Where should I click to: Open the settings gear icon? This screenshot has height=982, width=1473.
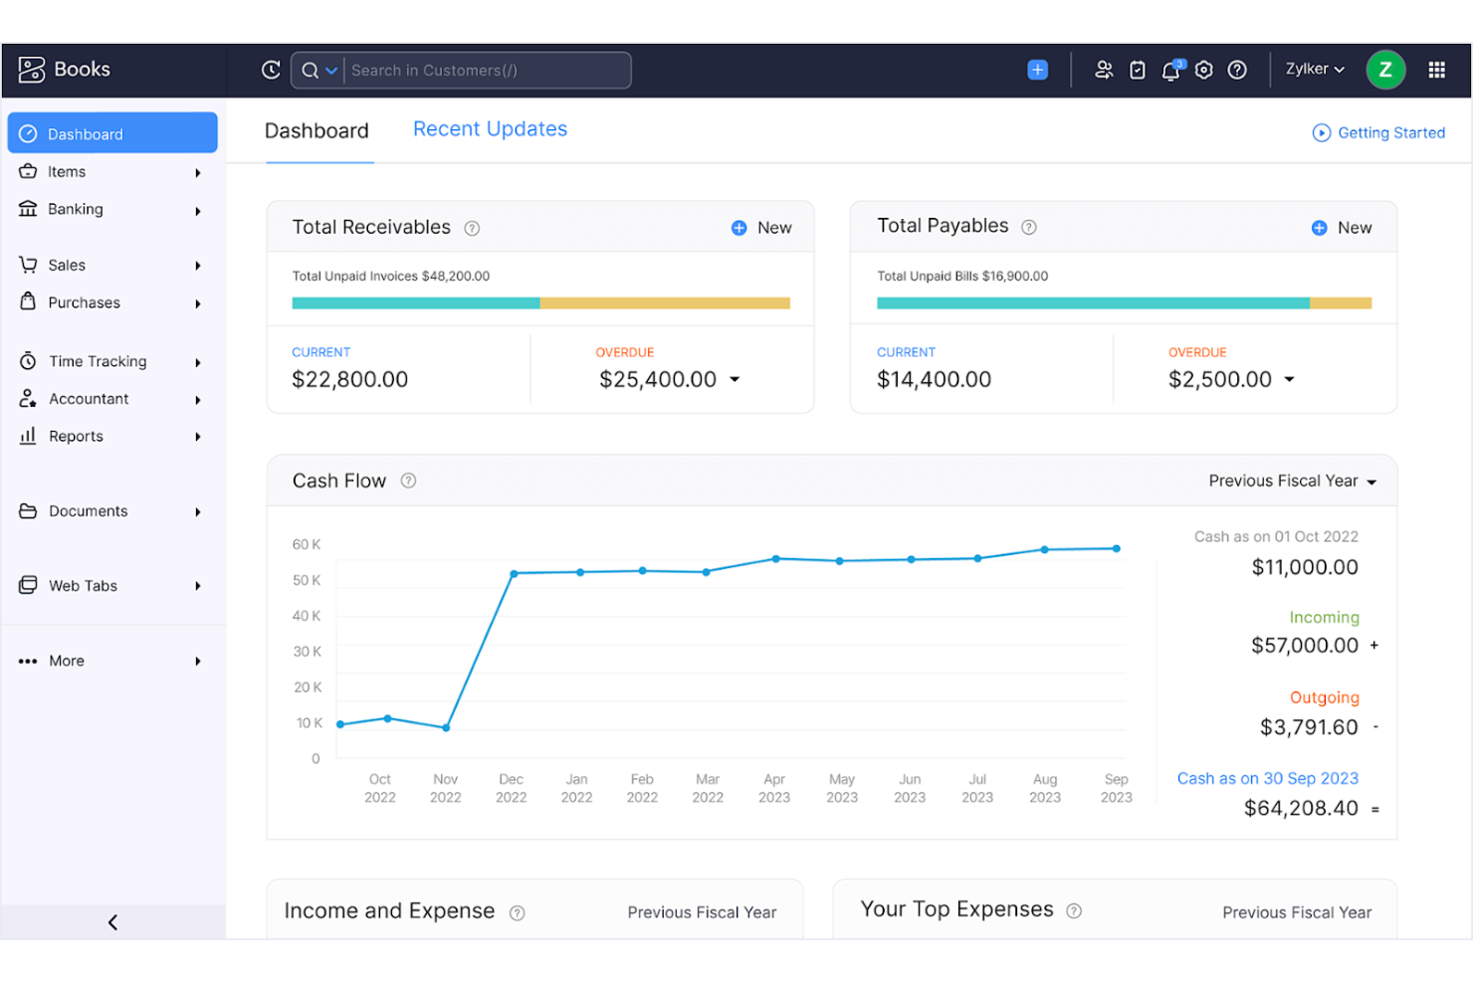point(1203,70)
